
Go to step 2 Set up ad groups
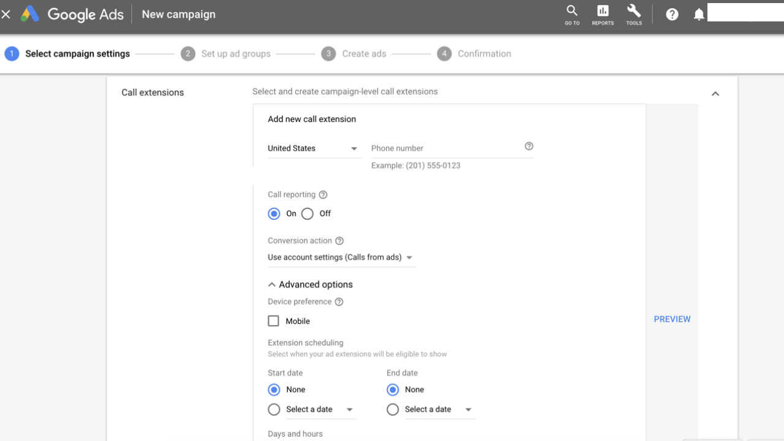pos(226,53)
